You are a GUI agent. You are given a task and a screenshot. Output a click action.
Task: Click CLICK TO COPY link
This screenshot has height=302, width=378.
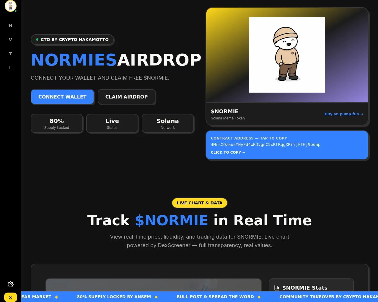228,152
